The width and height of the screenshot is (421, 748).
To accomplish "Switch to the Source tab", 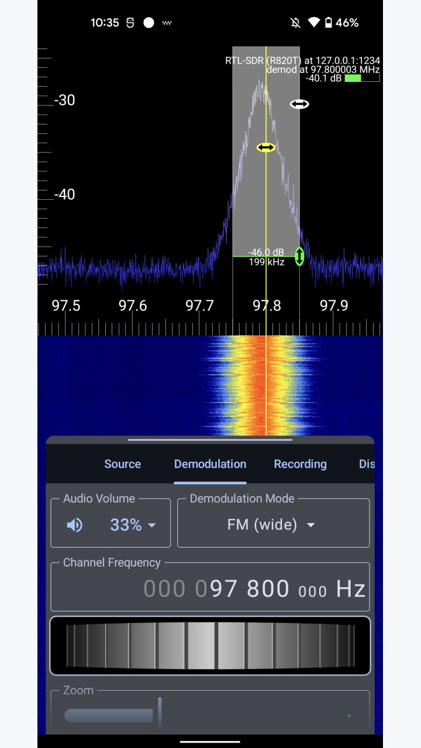I will (x=122, y=464).
